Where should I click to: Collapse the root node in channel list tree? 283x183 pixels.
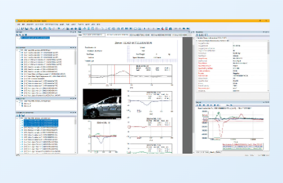tap(18, 50)
